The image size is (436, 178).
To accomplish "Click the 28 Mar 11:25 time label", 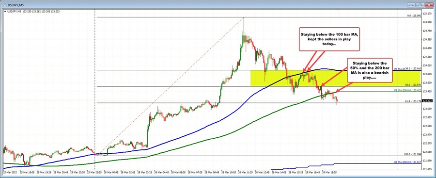I will point(245,173).
